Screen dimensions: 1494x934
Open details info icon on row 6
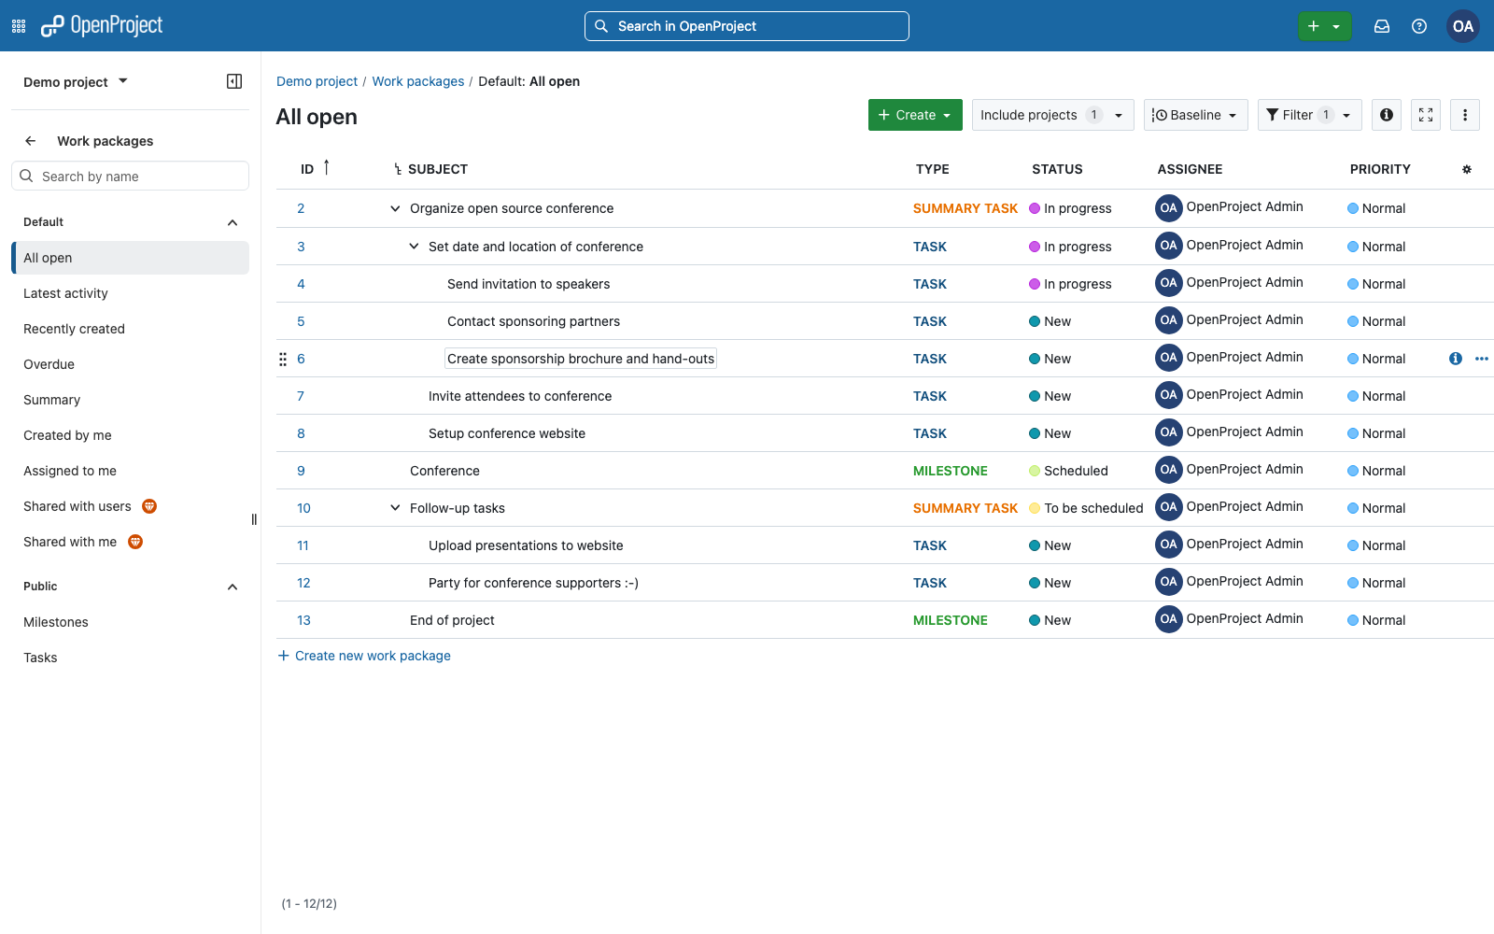pos(1456,359)
